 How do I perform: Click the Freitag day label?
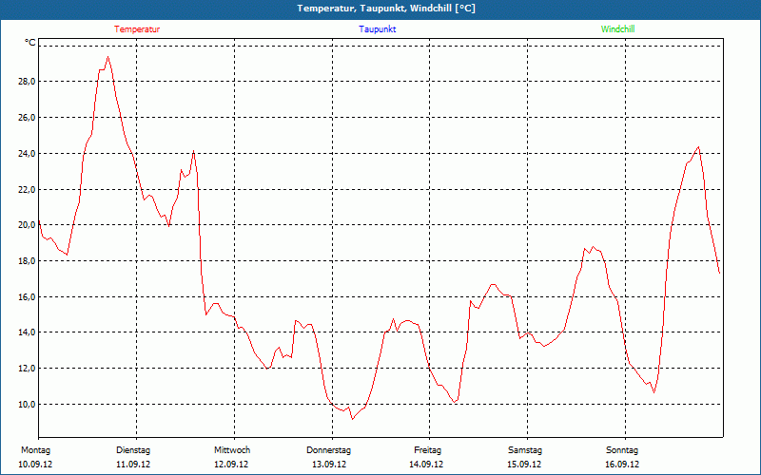[x=427, y=450]
